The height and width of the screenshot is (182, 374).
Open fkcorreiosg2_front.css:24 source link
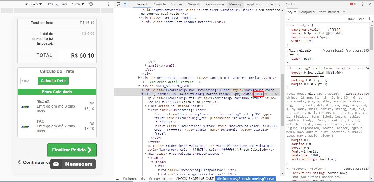point(346,68)
